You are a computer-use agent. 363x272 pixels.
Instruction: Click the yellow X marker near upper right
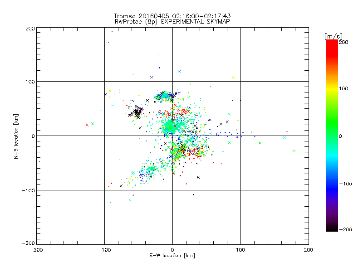[x=234, y=78]
